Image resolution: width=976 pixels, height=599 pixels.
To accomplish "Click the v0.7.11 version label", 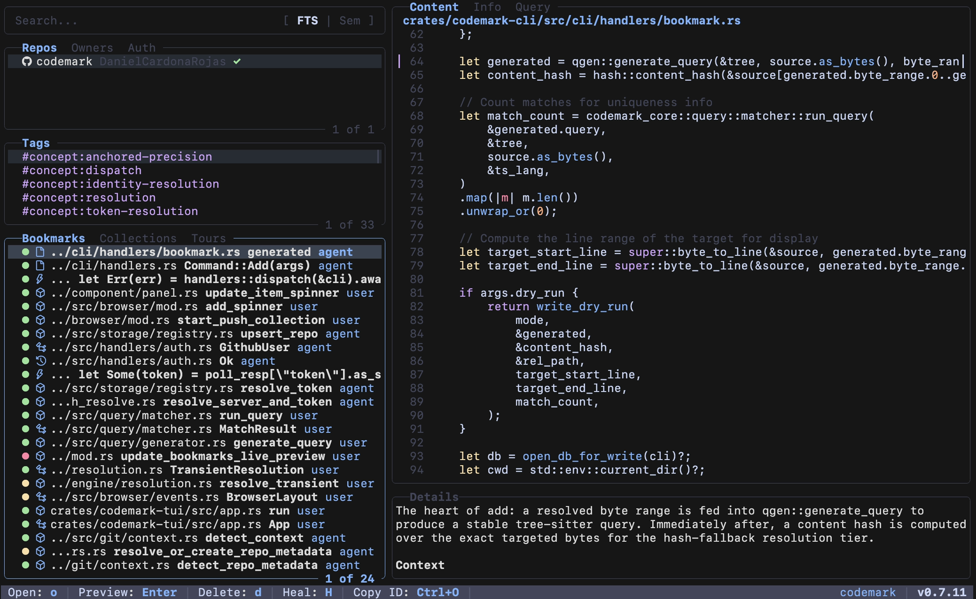I will coord(942,592).
